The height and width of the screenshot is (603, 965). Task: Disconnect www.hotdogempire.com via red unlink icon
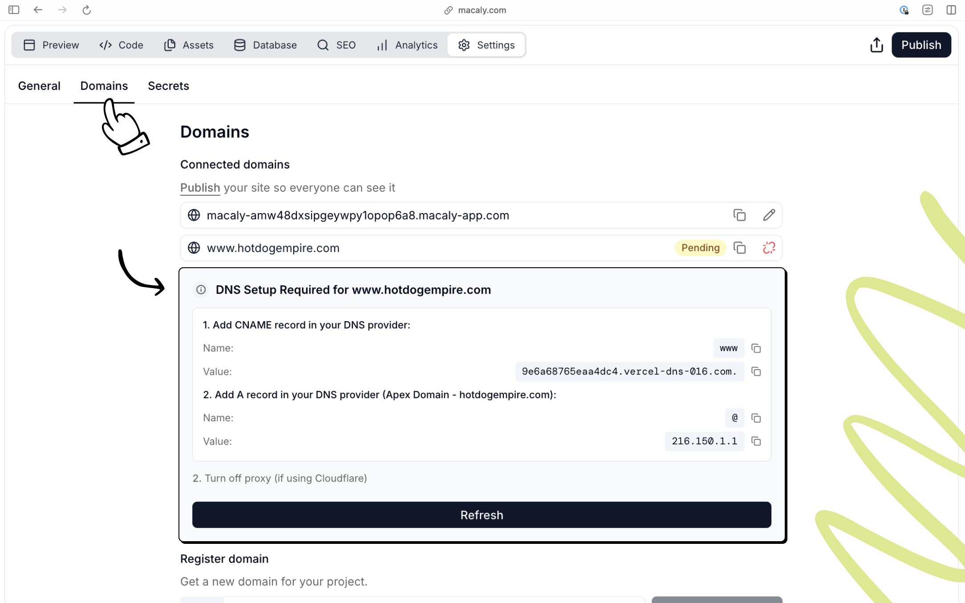point(768,248)
